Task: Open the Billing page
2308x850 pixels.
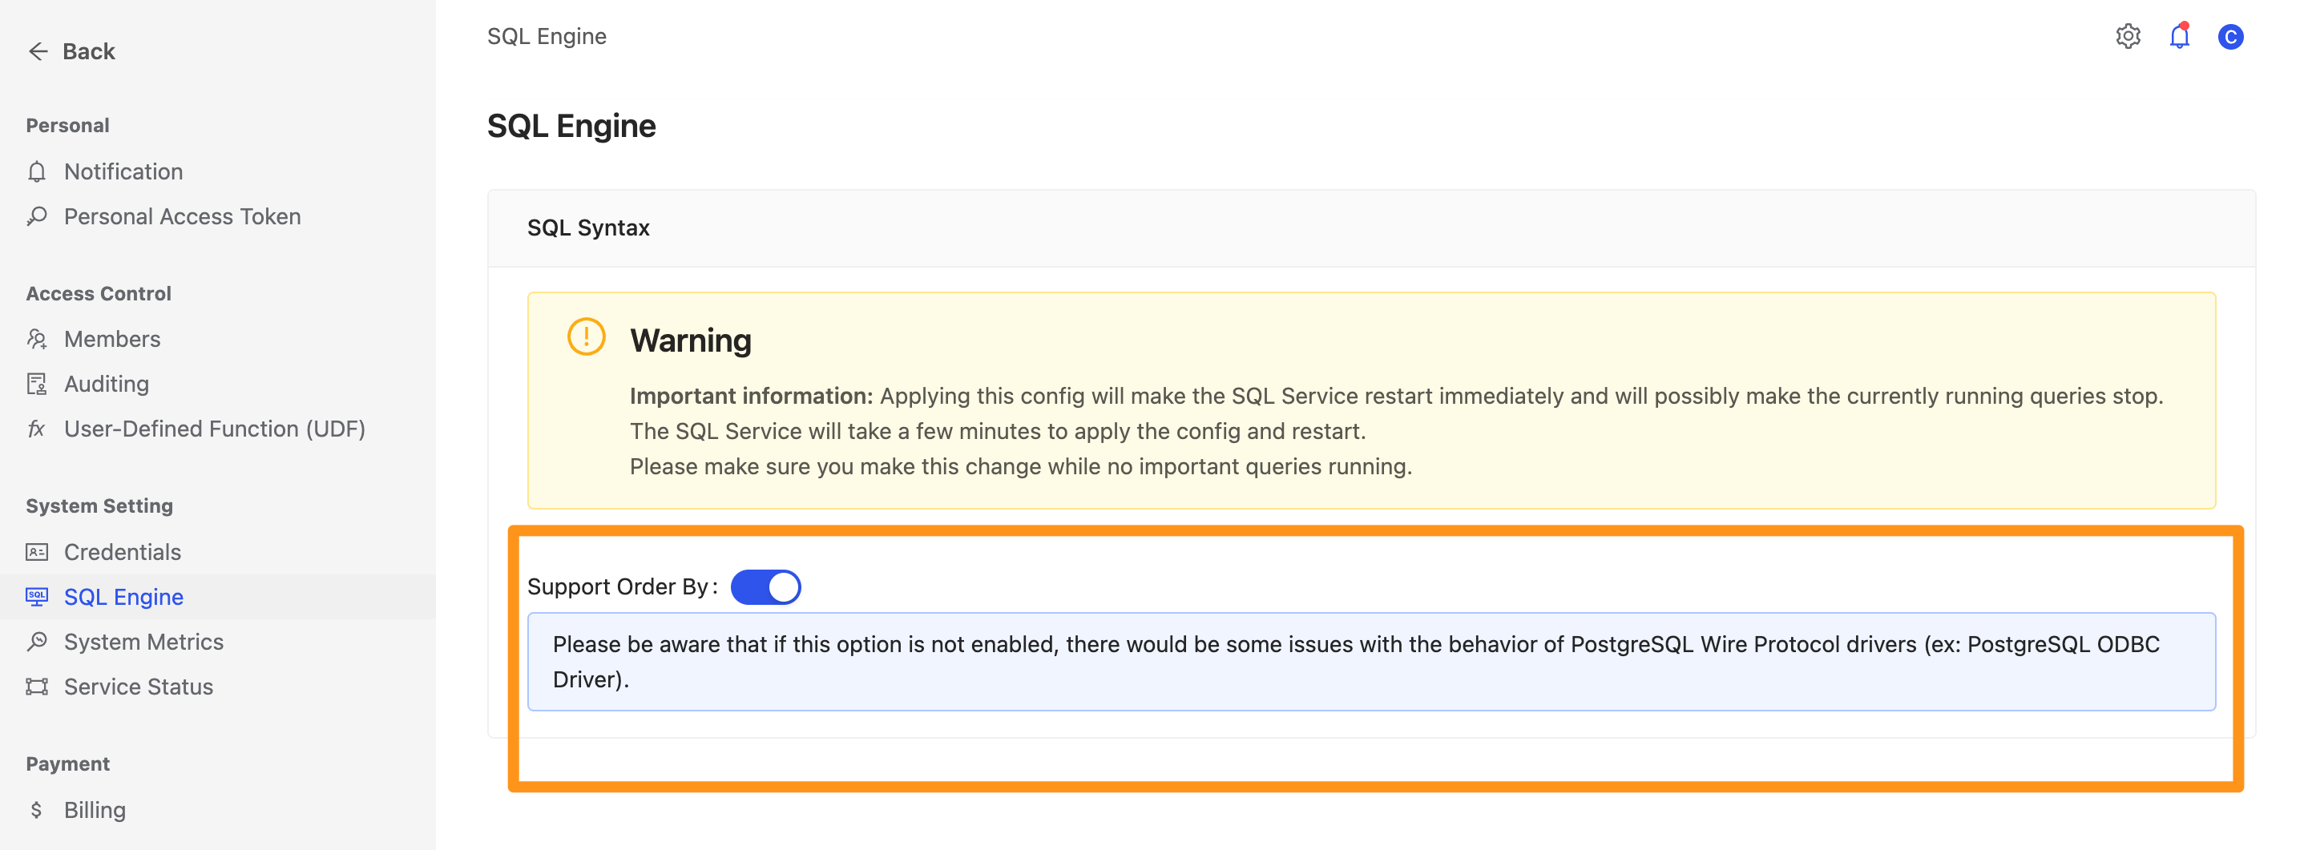Action: pos(95,811)
